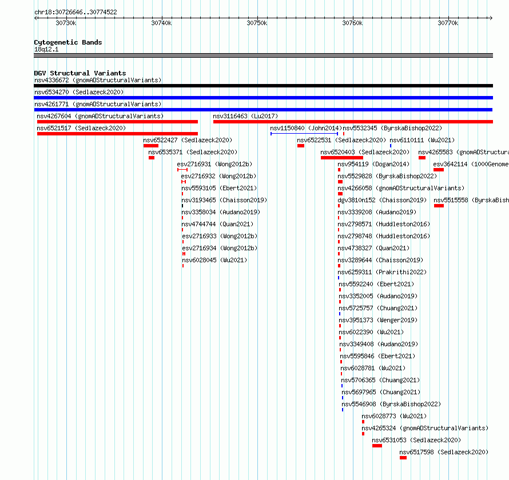Click the nsv4261771 gnomADStructuralVariants label
Image resolution: width=509 pixels, height=480 pixels.
point(98,104)
